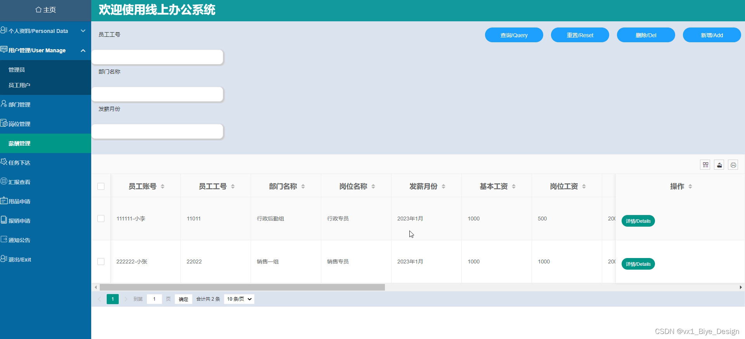
Task: Go to the 主页 home link
Action: [45, 10]
